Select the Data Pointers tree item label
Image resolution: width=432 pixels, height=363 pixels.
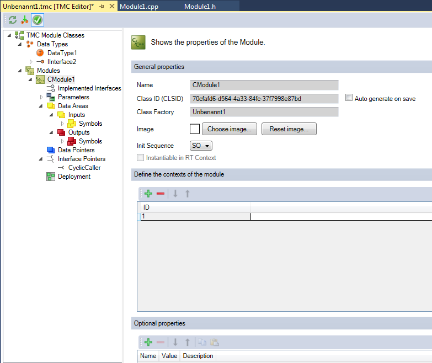pyautogui.click(x=76, y=150)
